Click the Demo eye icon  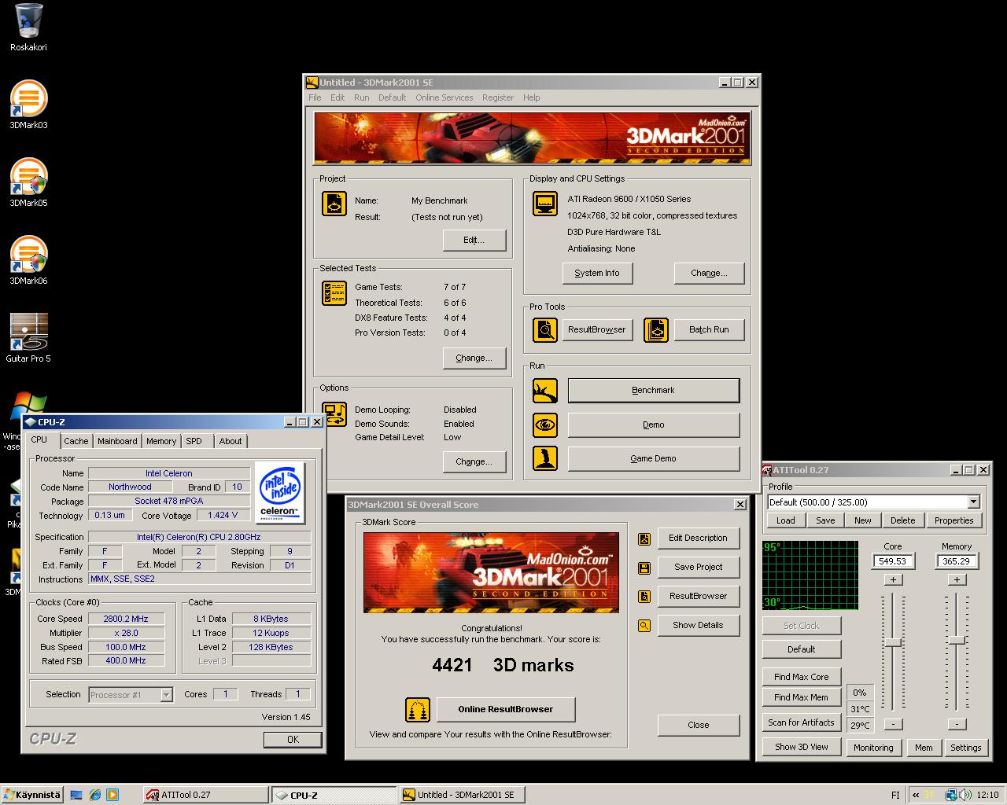pos(545,425)
